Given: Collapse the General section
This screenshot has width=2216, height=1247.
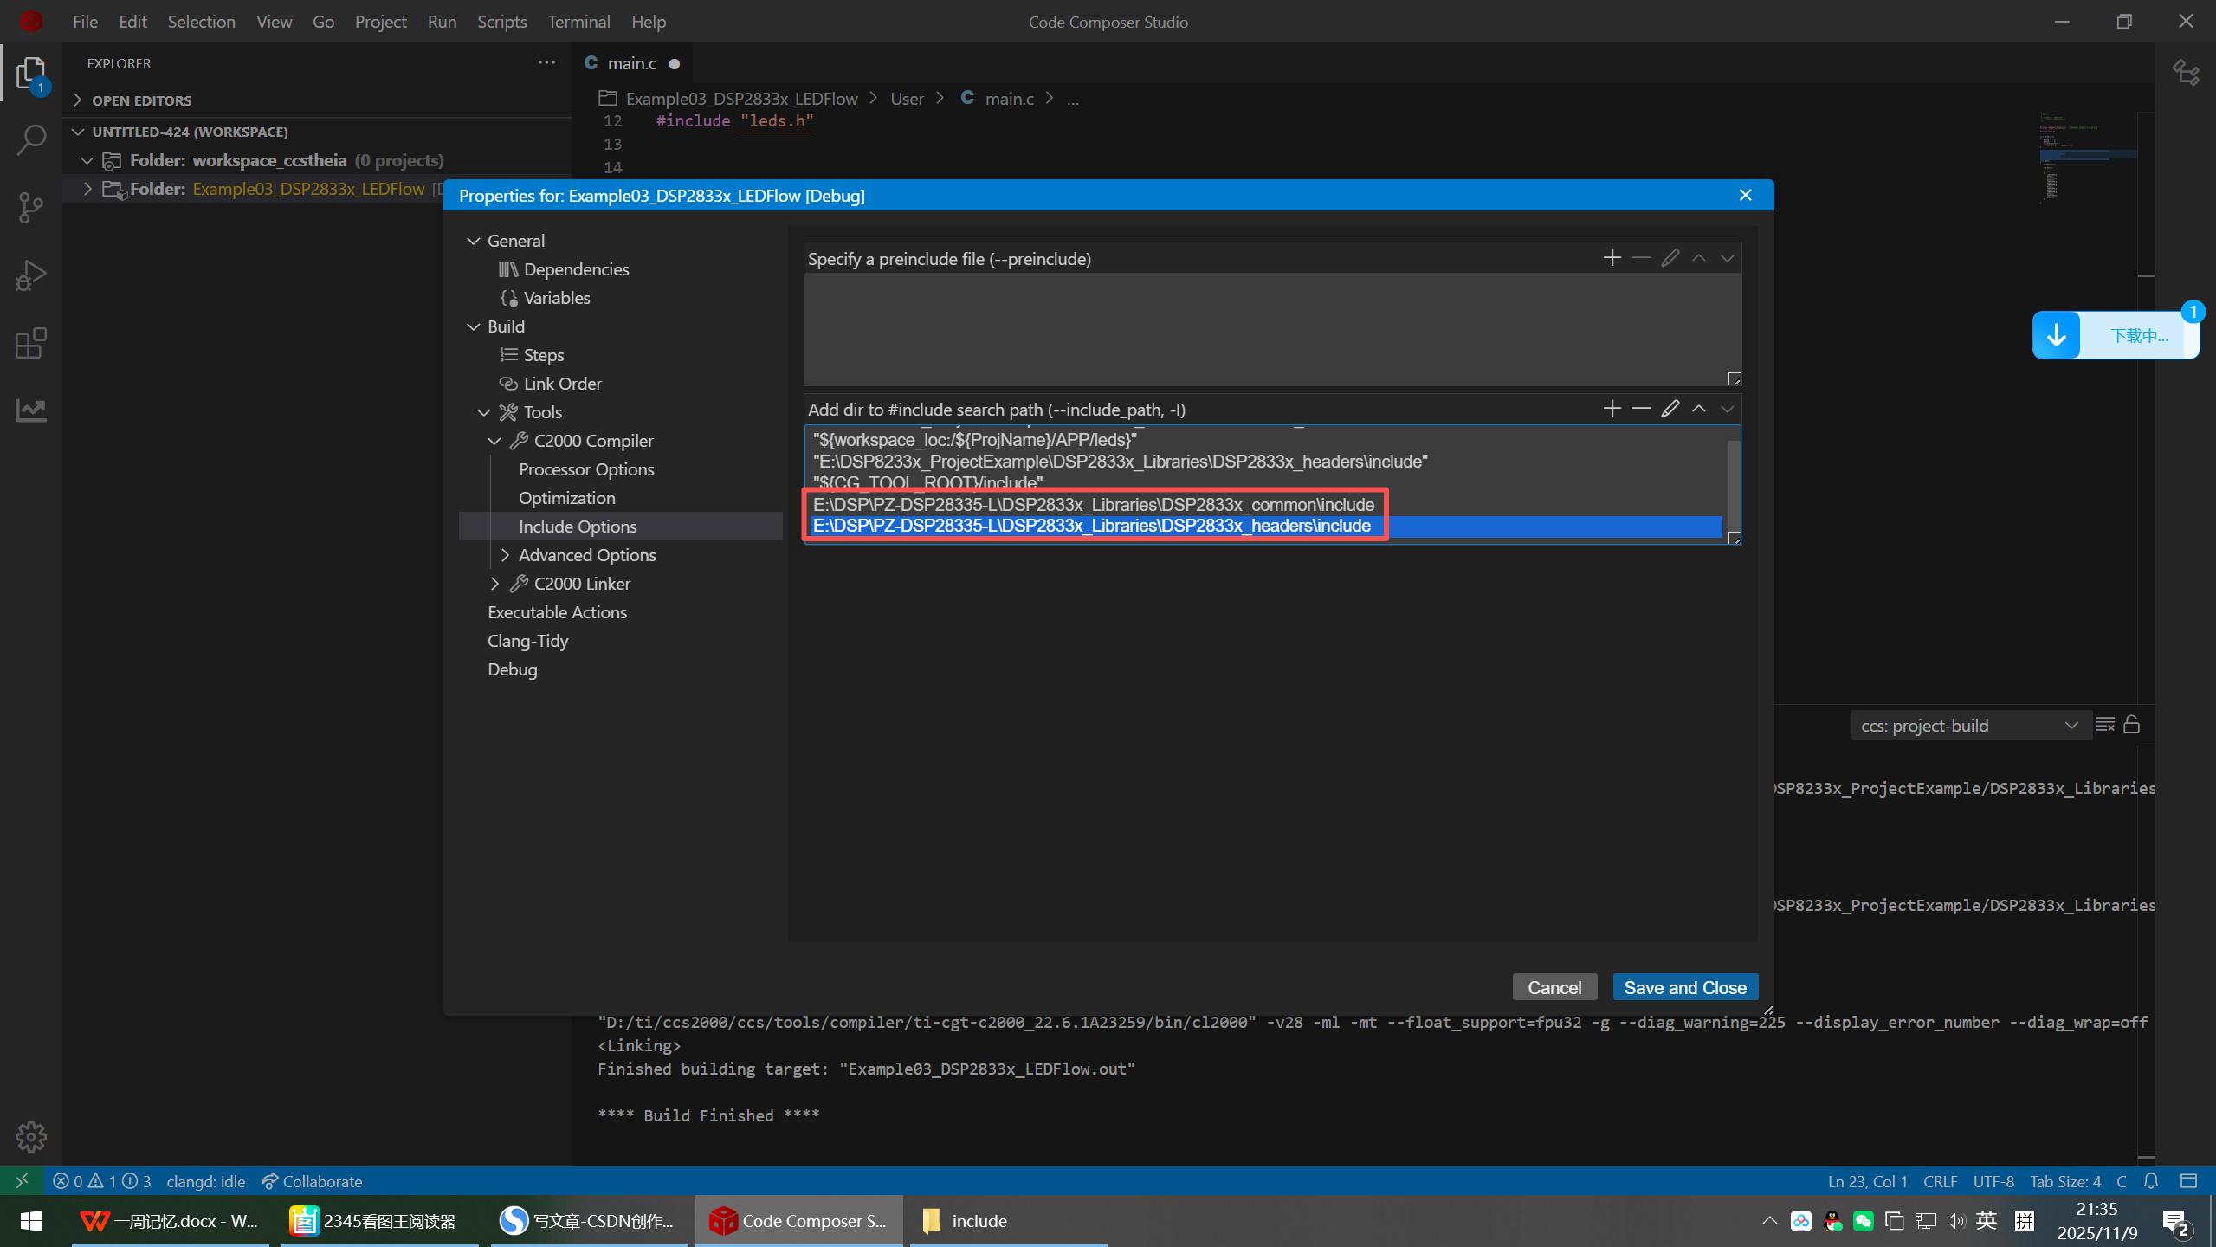Looking at the screenshot, I should point(473,241).
